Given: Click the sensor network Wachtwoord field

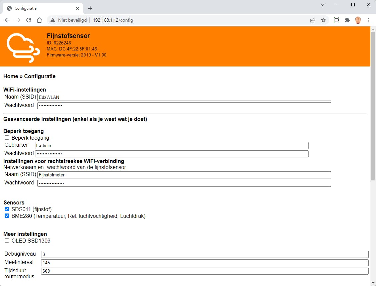Looking at the screenshot, I should [184, 183].
